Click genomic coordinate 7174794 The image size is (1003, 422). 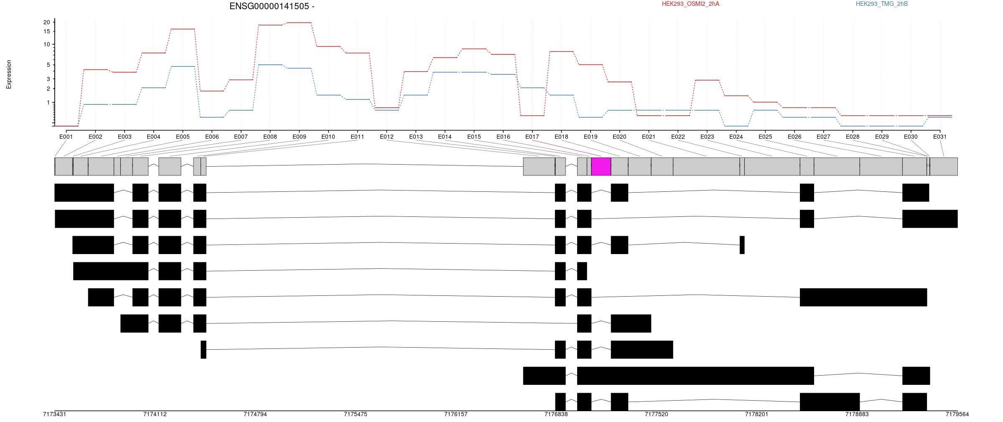[255, 414]
